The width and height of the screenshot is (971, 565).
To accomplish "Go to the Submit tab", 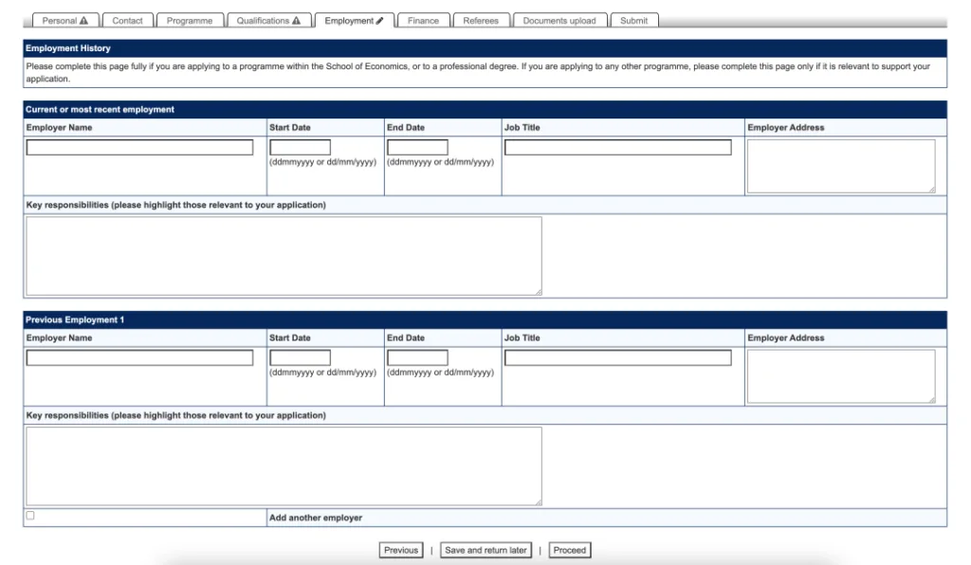I will pyautogui.click(x=633, y=21).
